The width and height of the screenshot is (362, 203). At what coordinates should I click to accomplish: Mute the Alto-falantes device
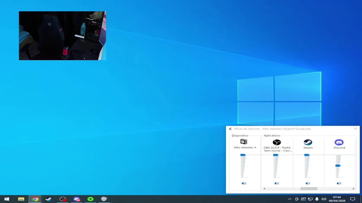click(244, 183)
